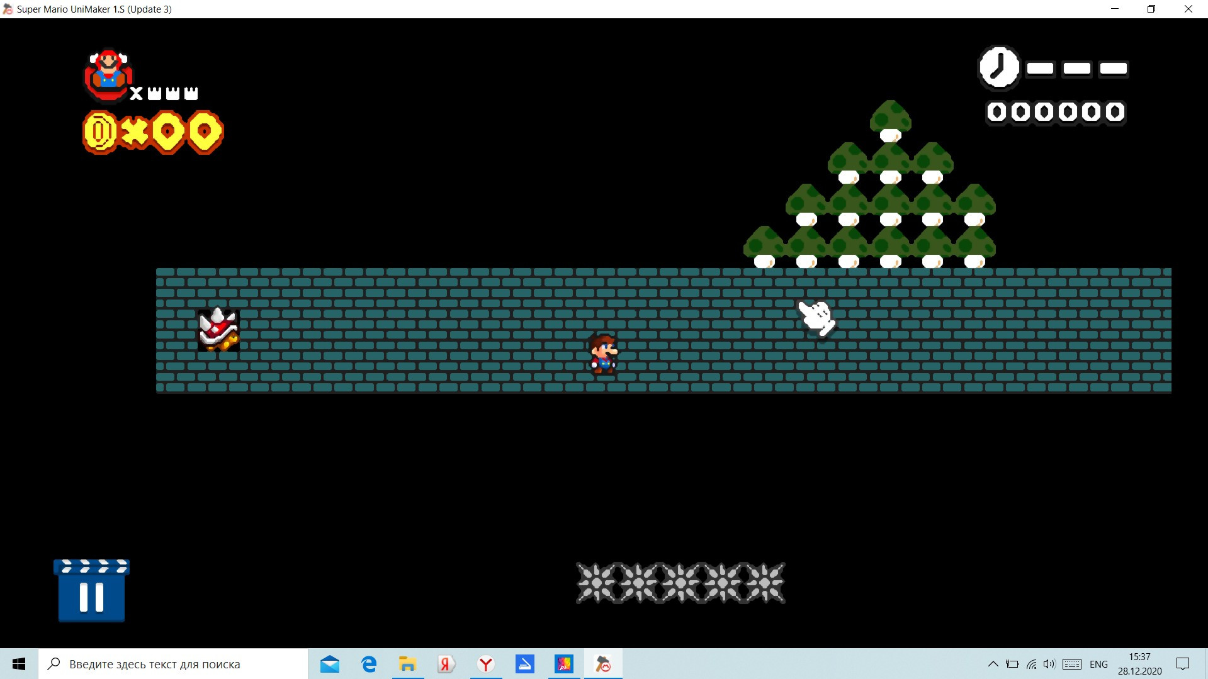Screen dimensions: 1208x679
Task: Click the Mario lives icon
Action: click(109, 76)
